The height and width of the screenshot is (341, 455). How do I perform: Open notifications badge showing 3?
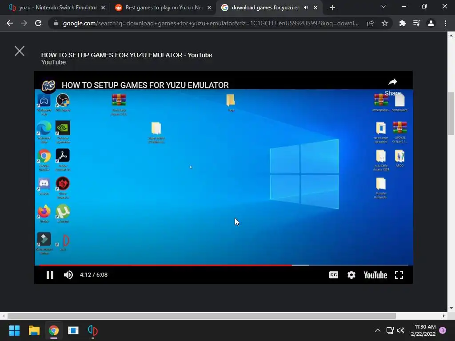tap(443, 330)
